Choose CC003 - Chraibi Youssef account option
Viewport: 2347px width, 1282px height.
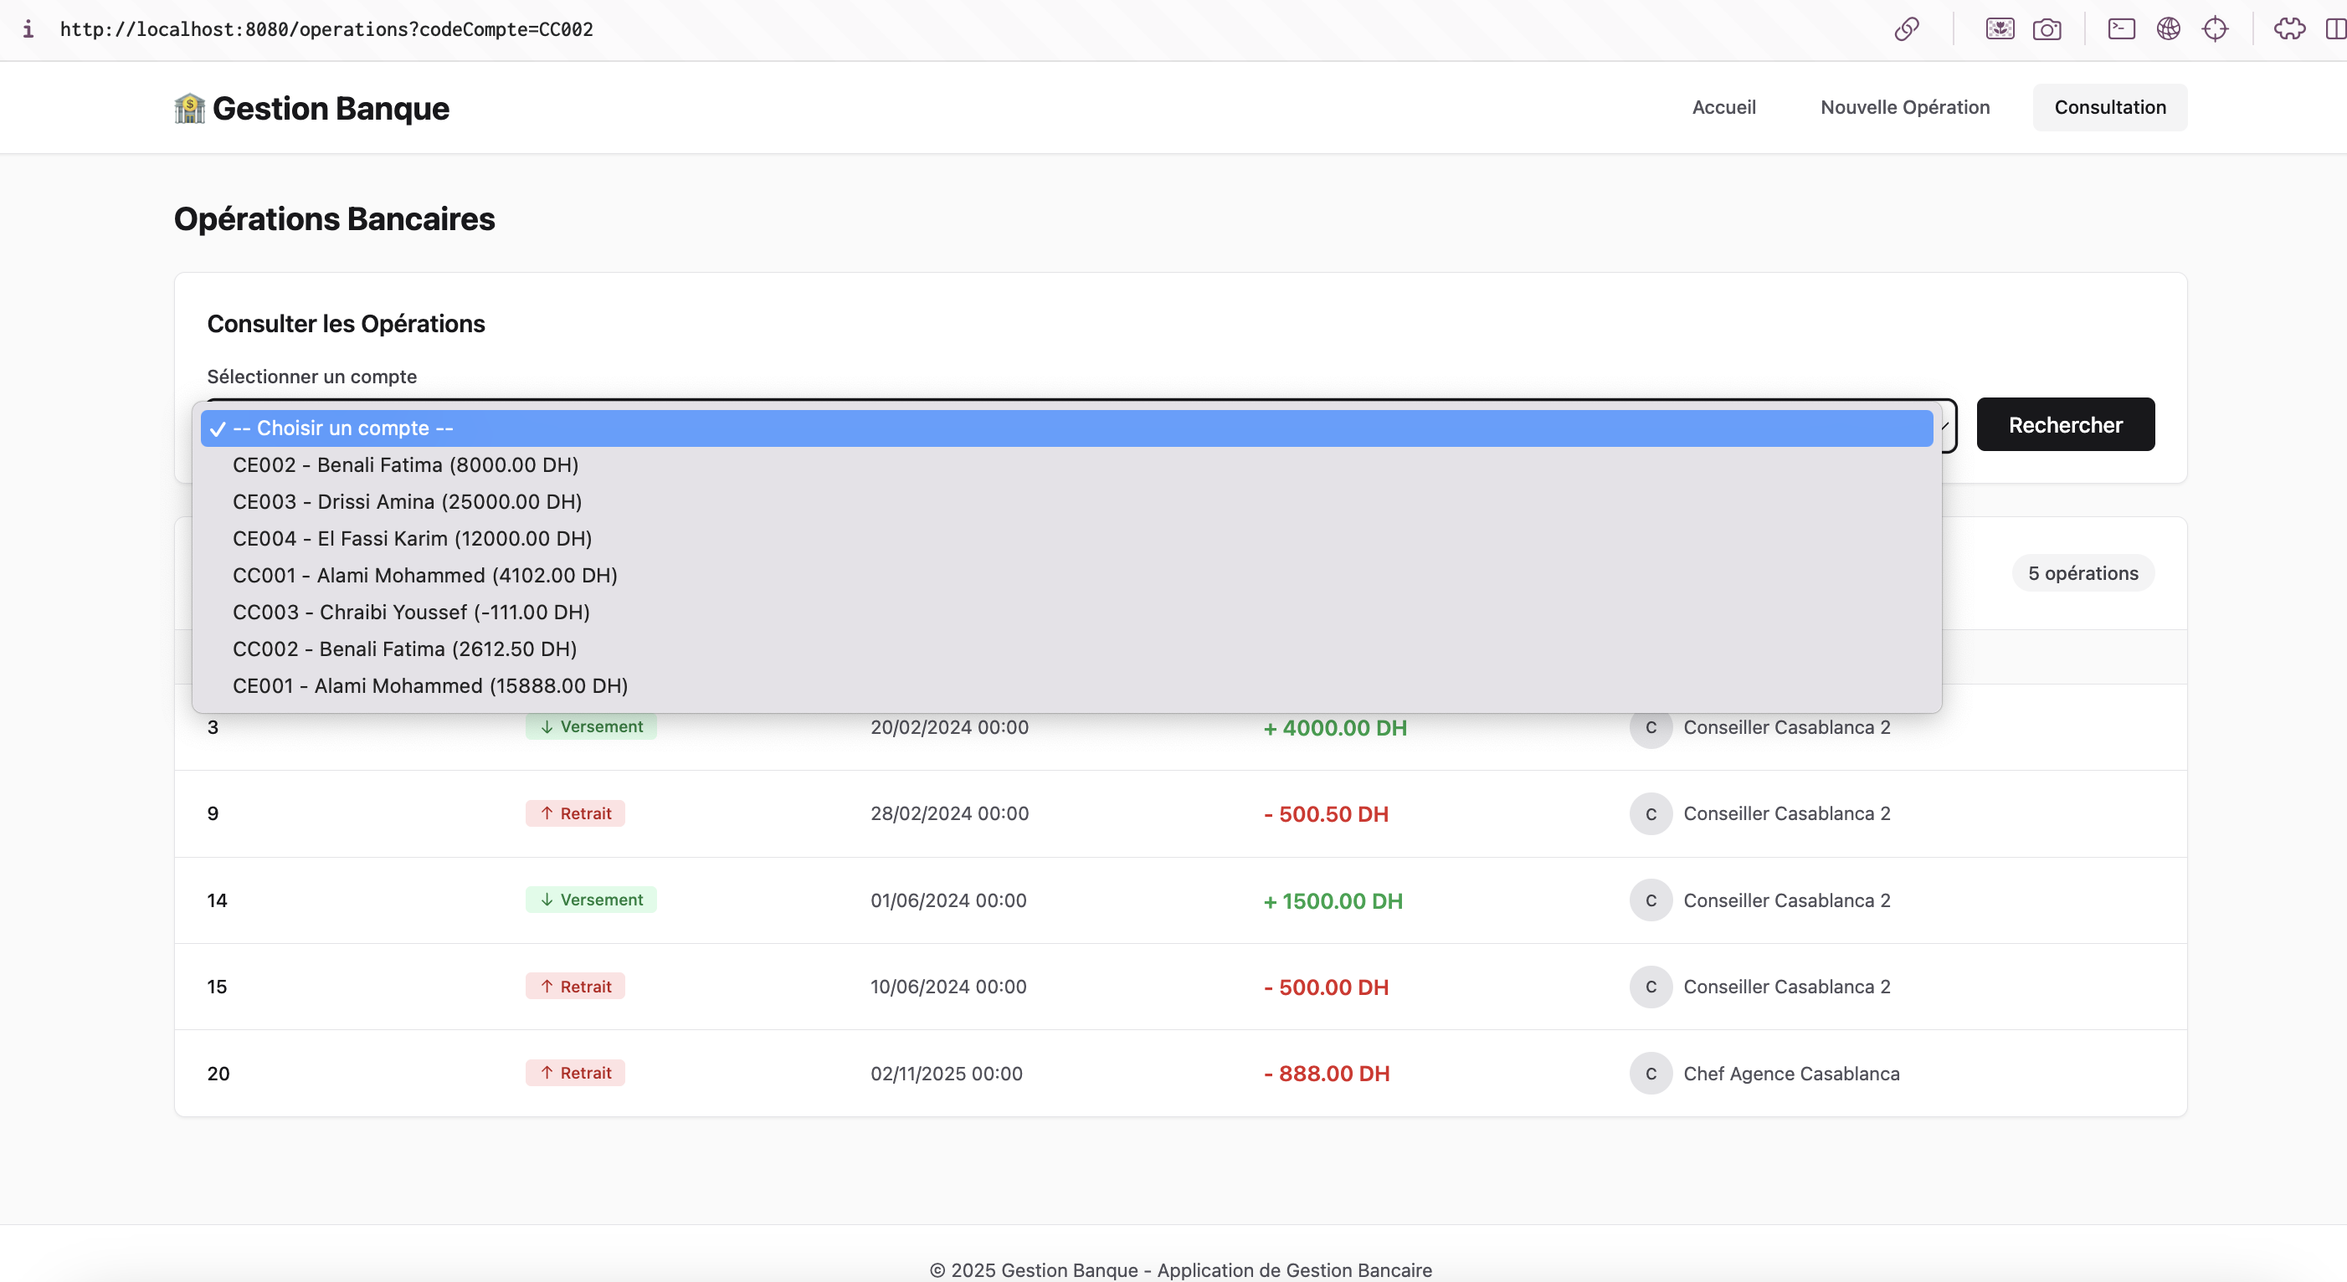411,613
